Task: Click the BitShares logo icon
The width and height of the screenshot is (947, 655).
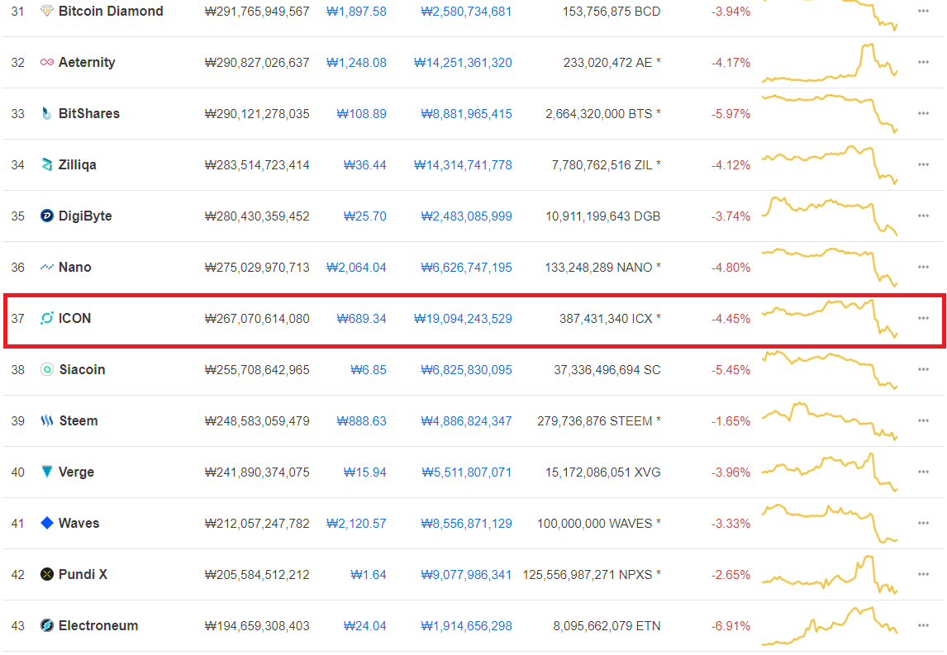Action: pyautogui.click(x=46, y=113)
